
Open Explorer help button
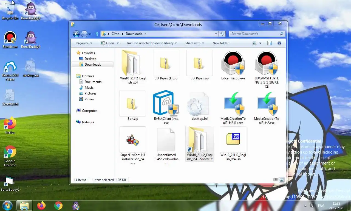pos(279,43)
